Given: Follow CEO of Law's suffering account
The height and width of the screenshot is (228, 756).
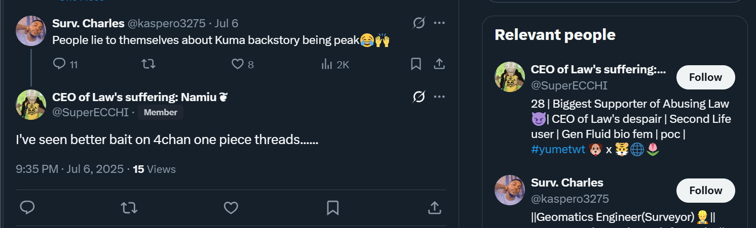Looking at the screenshot, I should pyautogui.click(x=705, y=77).
